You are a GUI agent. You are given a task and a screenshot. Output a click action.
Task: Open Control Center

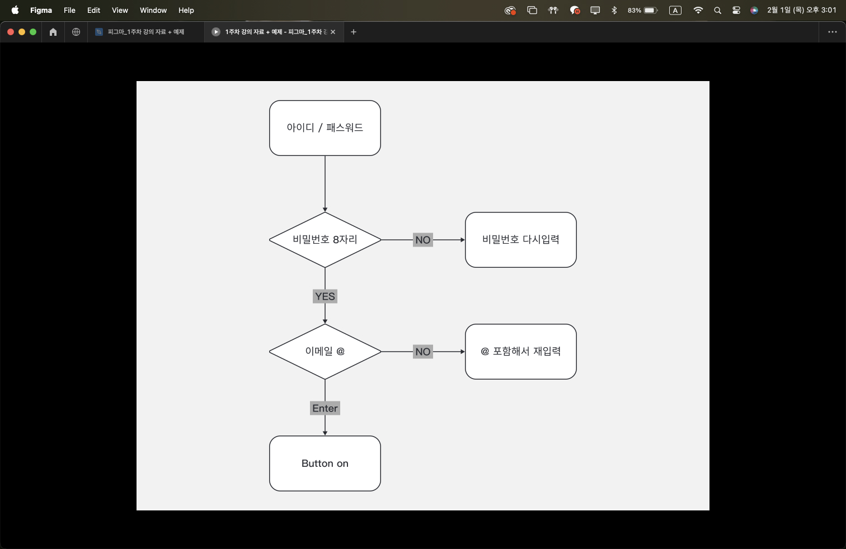click(x=736, y=10)
